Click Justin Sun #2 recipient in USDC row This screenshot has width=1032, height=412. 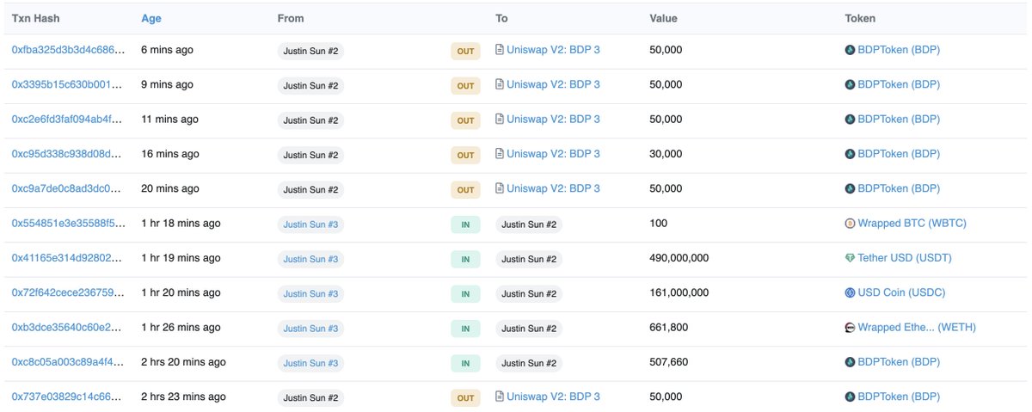(529, 294)
